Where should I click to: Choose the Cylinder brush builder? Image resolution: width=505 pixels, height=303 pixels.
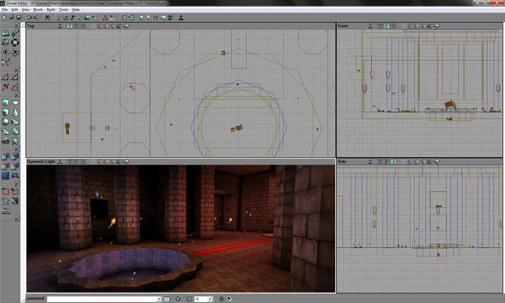point(5,112)
